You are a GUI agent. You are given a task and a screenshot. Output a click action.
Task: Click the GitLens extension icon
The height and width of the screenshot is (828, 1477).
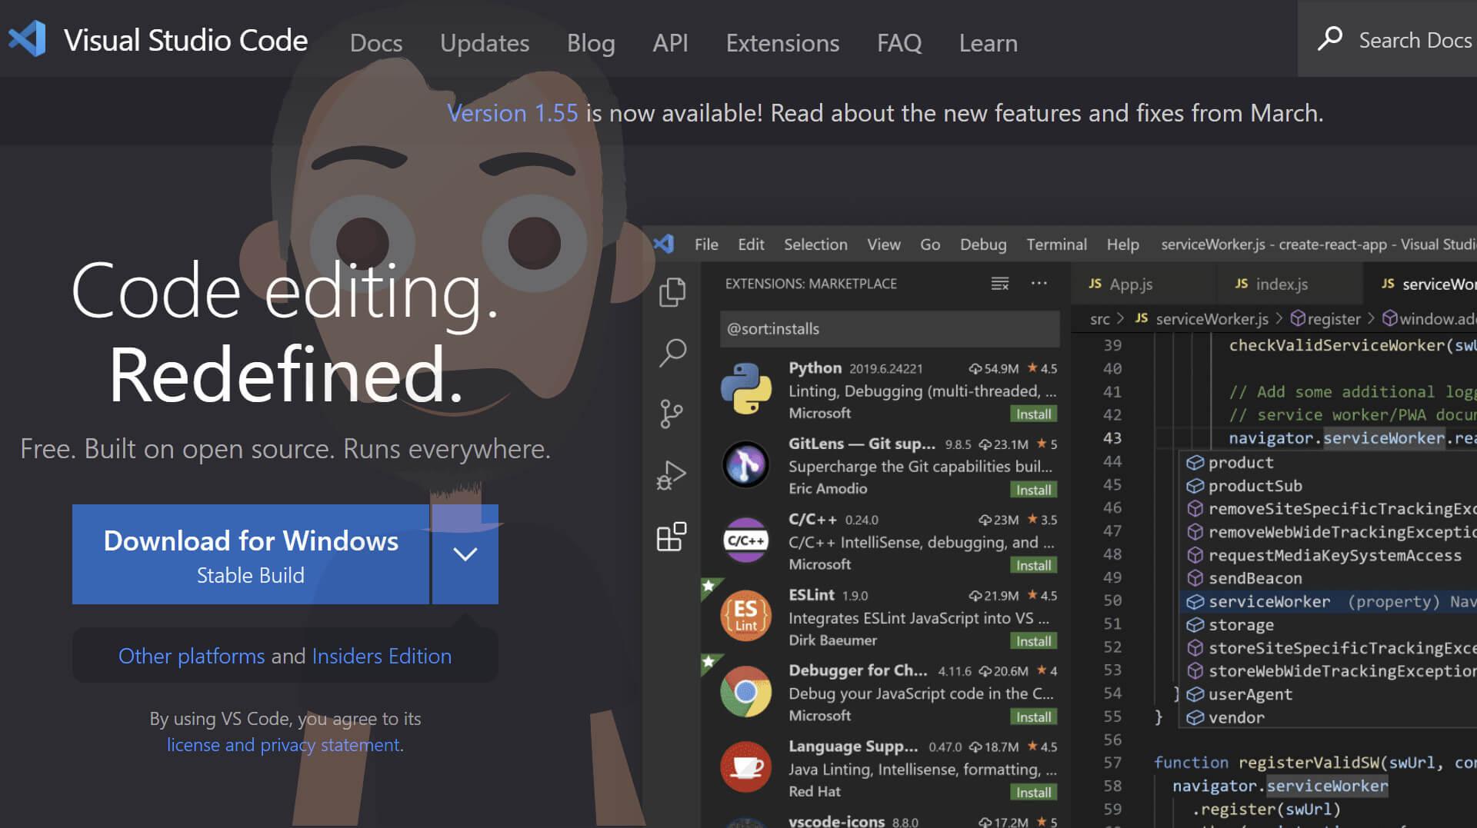tap(745, 464)
